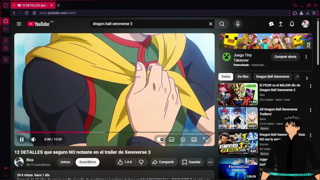Seek on the red video progress bar
Viewport: 320px width, 180px height.
(x=114, y=132)
